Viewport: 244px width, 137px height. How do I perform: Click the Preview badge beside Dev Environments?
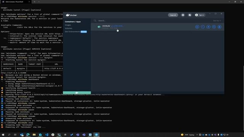click(x=83, y=32)
